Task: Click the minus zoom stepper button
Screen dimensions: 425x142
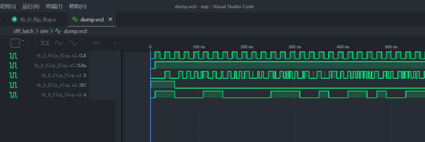Action: point(23,45)
